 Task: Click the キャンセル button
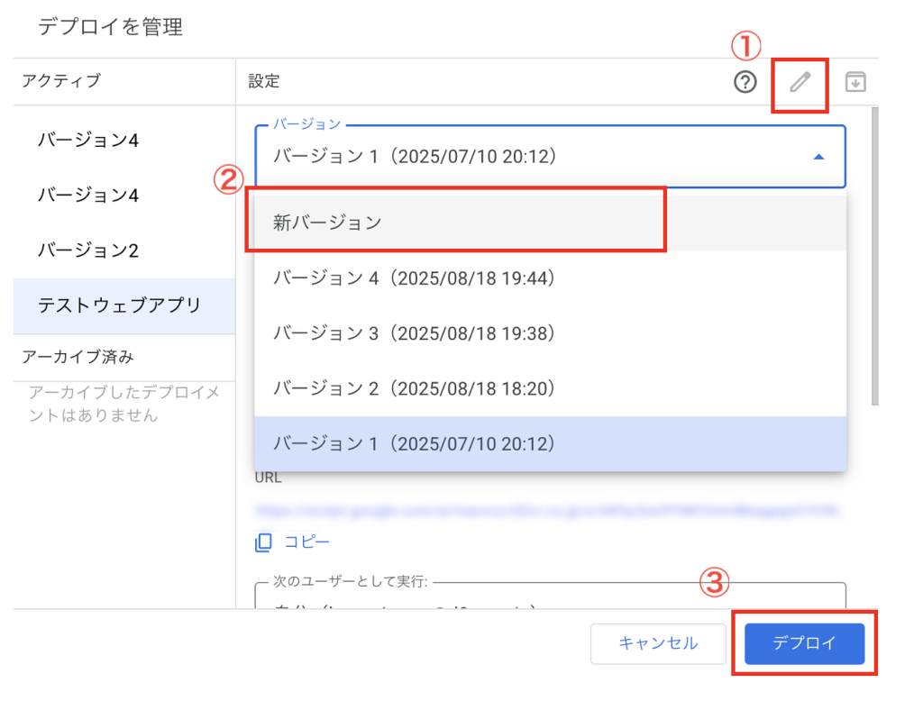[x=658, y=643]
